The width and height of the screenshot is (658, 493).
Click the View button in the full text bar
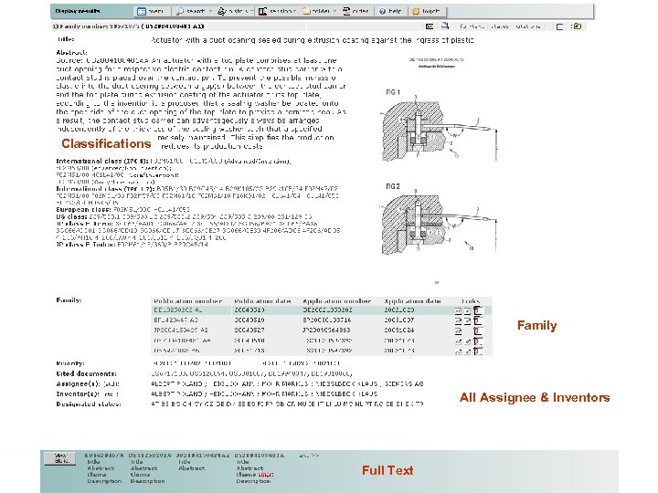(x=60, y=458)
